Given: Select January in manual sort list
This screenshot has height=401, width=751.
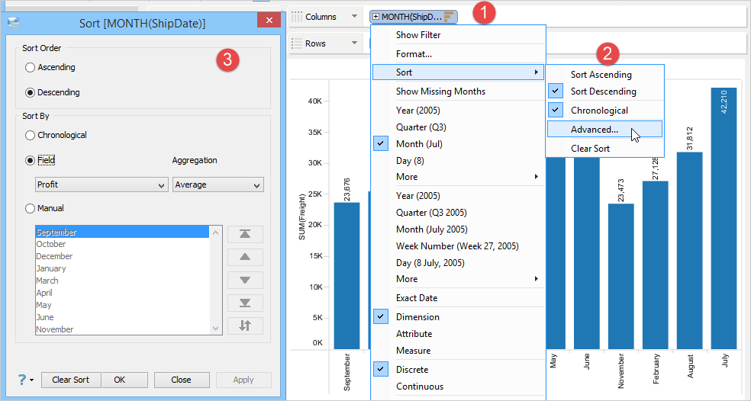Looking at the screenshot, I should pyautogui.click(x=122, y=268).
